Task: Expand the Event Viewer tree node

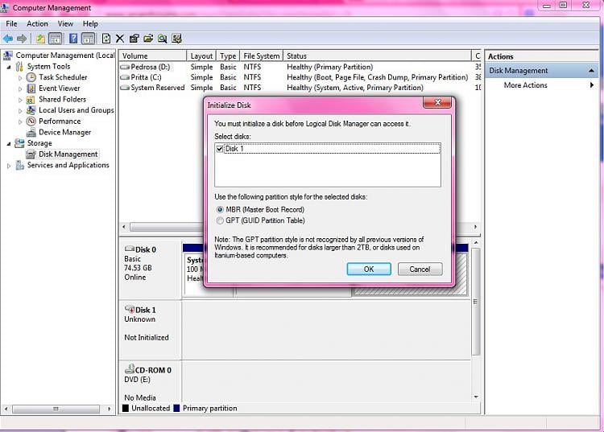Action: tap(20, 88)
